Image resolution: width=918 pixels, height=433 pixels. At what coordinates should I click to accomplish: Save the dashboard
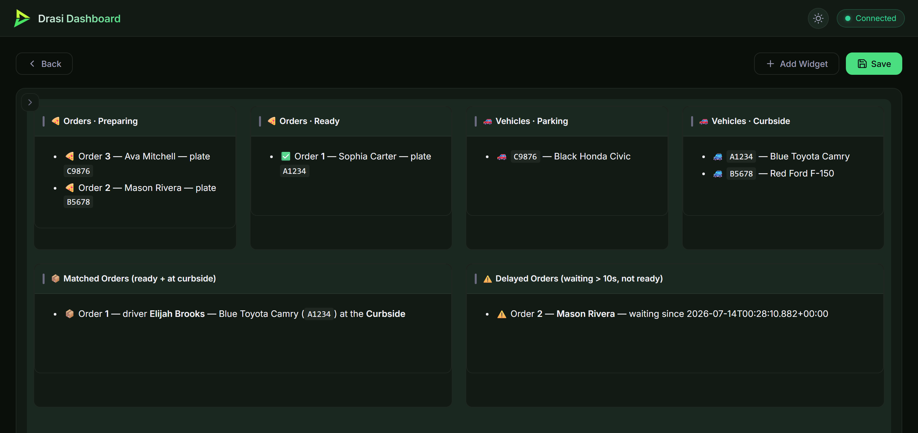873,64
